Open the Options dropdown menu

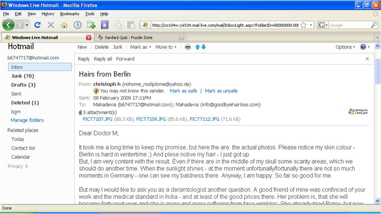pos(345,47)
